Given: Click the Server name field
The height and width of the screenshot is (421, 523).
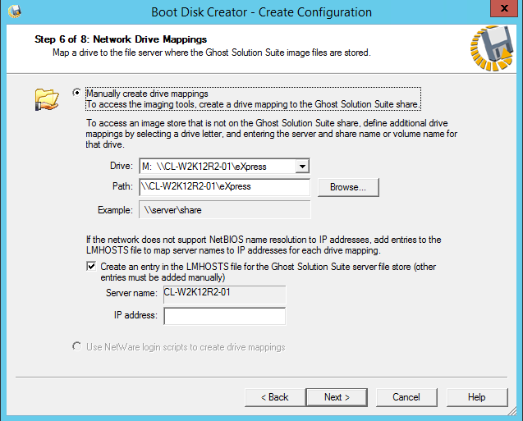Looking at the screenshot, I should pos(224,295).
